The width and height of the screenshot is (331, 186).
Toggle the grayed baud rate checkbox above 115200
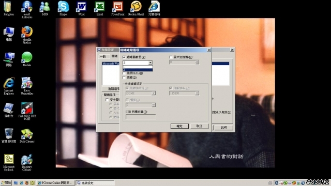pos(171,88)
